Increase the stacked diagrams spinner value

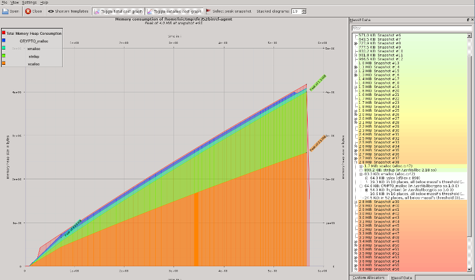(x=303, y=9)
